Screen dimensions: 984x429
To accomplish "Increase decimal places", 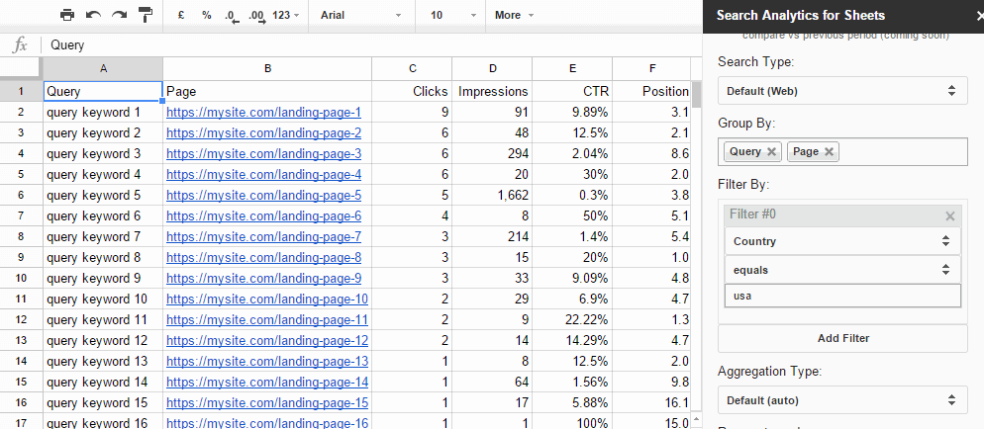I will point(257,16).
